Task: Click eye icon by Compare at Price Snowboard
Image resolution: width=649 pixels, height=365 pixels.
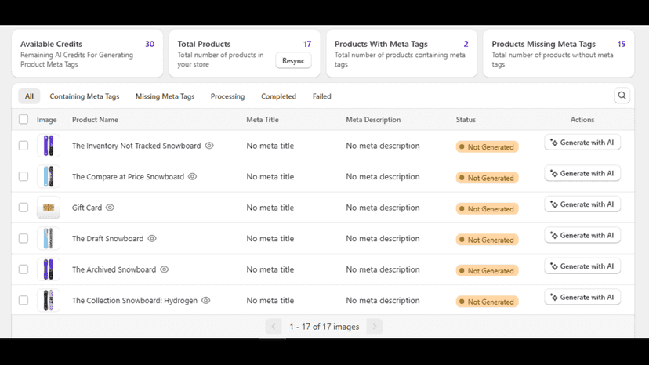Action: pos(193,177)
